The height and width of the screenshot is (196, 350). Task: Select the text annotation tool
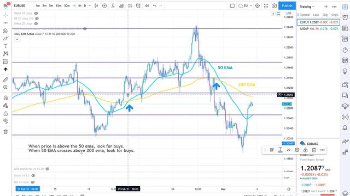pyautogui.click(x=5, y=46)
